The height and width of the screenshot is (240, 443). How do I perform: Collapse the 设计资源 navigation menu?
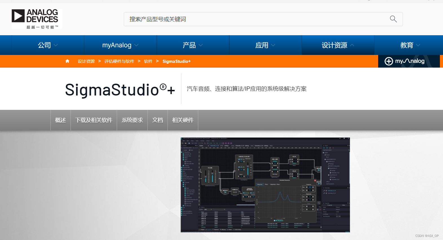(338, 45)
